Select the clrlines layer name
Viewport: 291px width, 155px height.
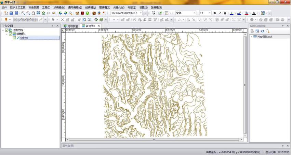(24, 38)
